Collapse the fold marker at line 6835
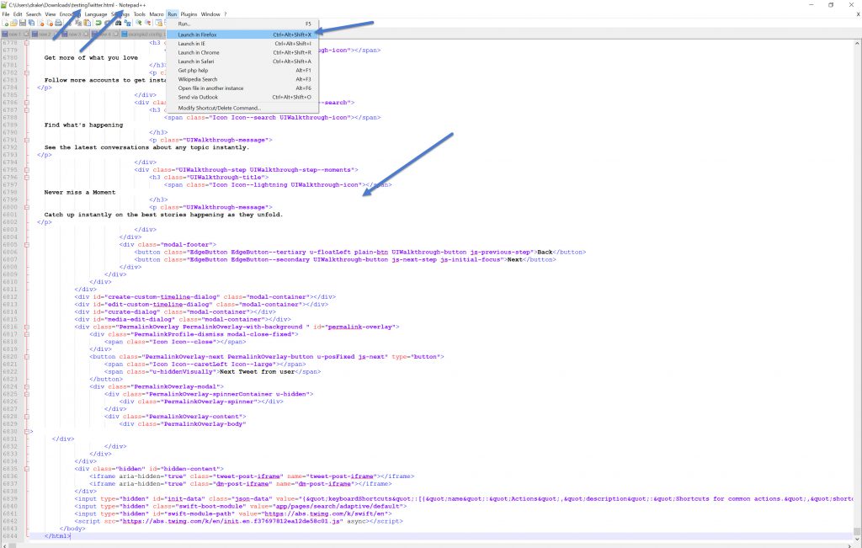862x548 pixels. pos(27,469)
